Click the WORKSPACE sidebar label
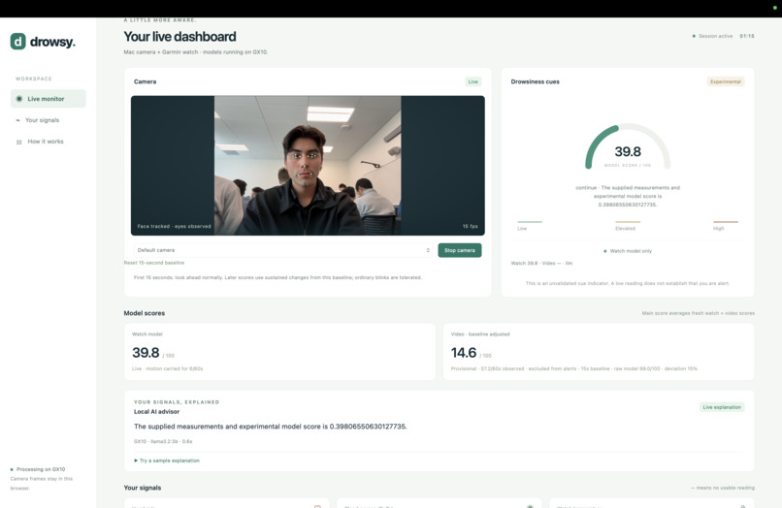 (x=33, y=79)
